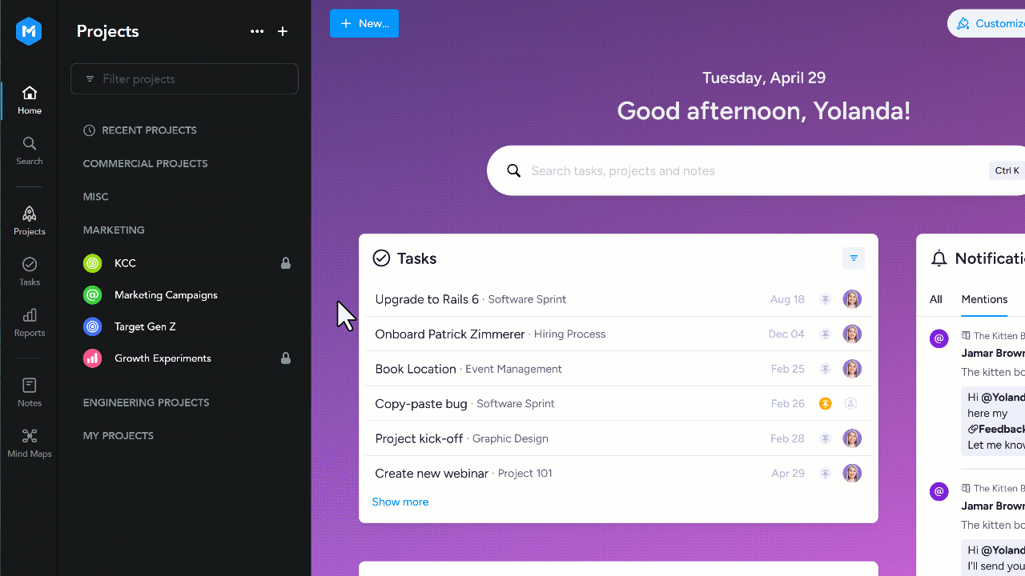The width and height of the screenshot is (1025, 576).
Task: Open the Create new webinar task
Action: pos(432,474)
